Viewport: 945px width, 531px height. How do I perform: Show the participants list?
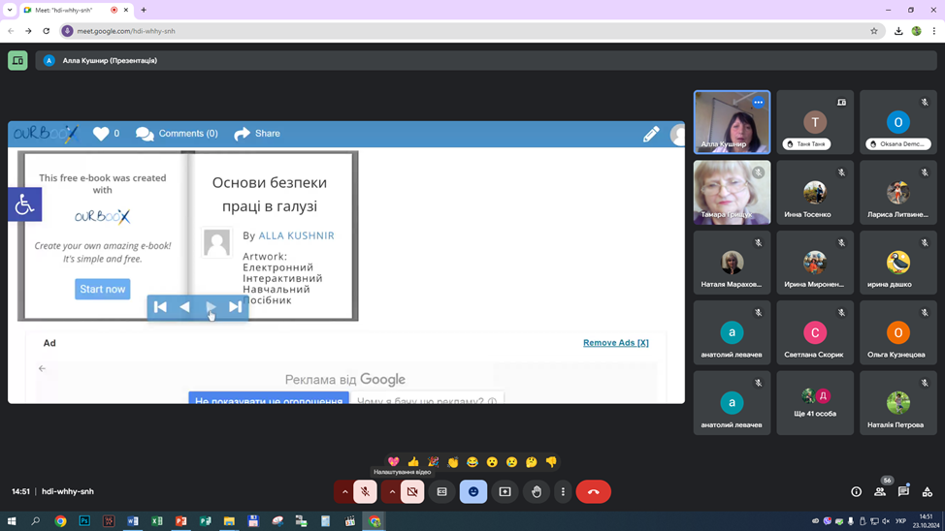coord(880,492)
